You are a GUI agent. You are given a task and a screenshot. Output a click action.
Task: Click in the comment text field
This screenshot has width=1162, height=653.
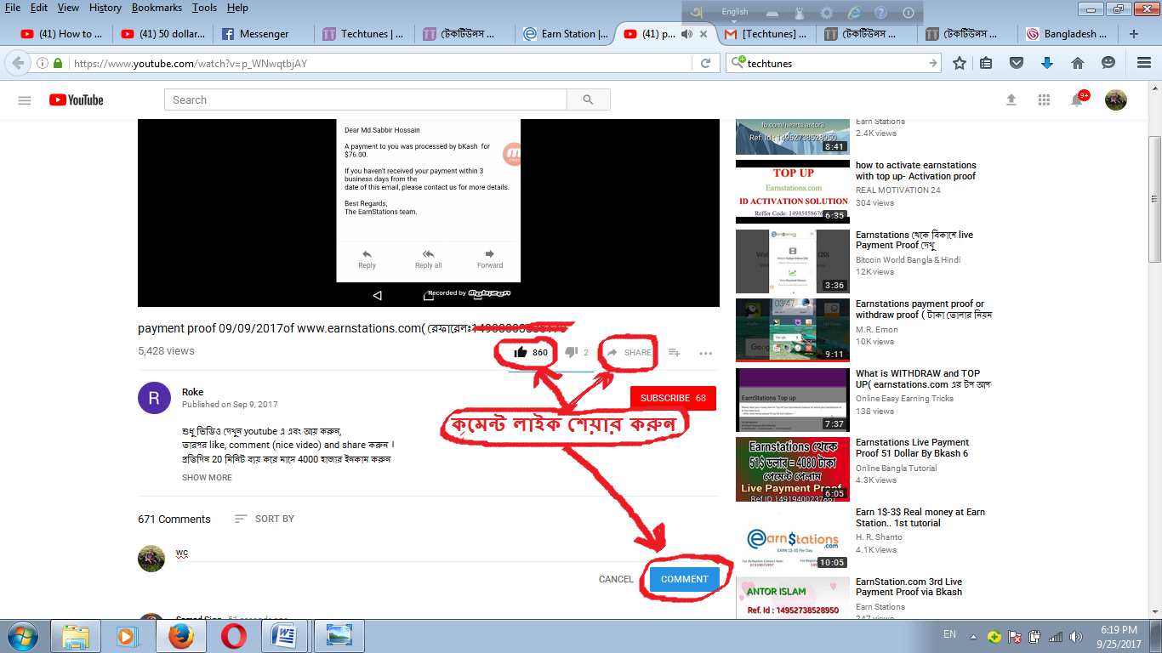tap(447, 554)
